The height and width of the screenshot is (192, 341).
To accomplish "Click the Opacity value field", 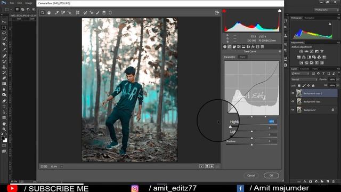I will coord(332,79).
